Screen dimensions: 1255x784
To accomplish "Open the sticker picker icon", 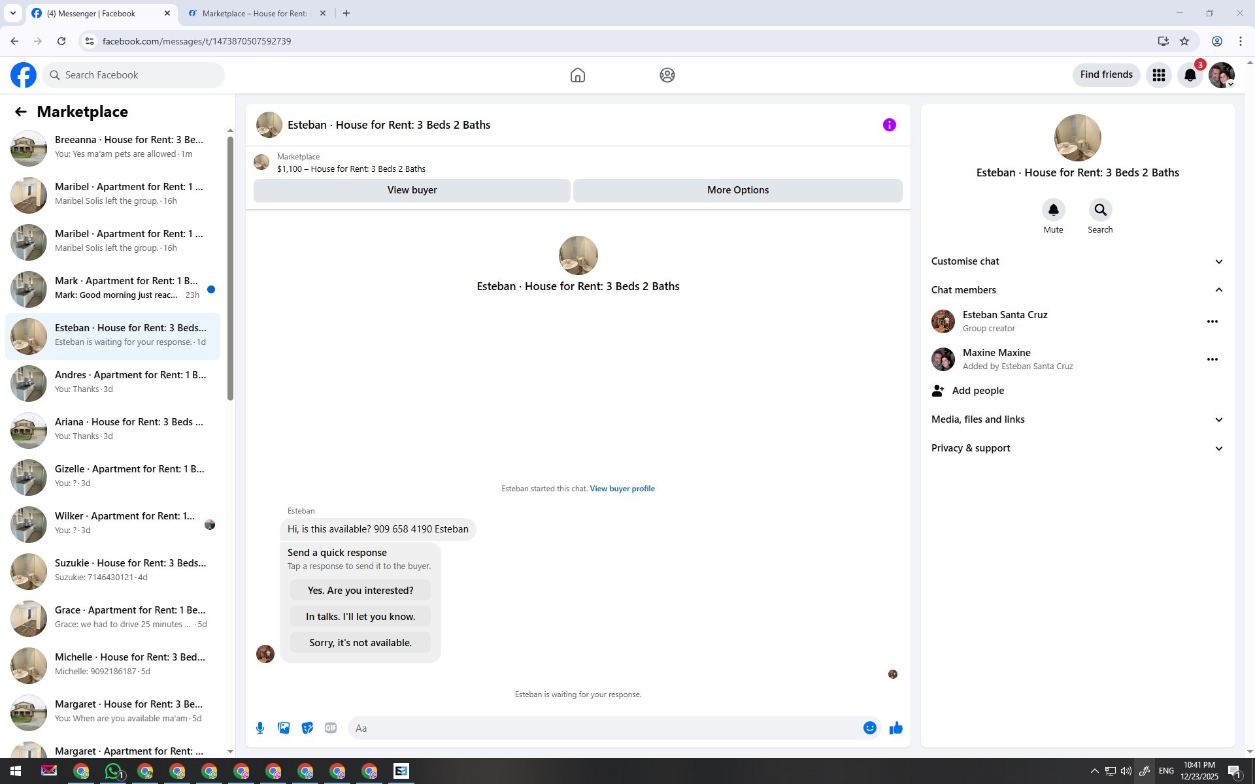I will pyautogui.click(x=307, y=728).
